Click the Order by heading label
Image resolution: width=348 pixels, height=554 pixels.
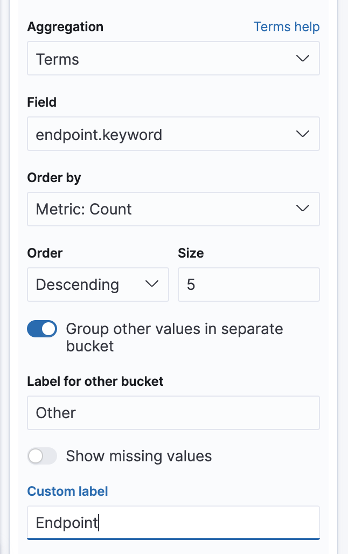54,178
